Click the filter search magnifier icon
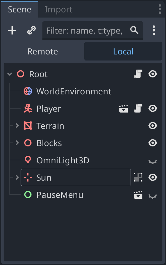This screenshot has width=166, height=265. click(x=134, y=31)
